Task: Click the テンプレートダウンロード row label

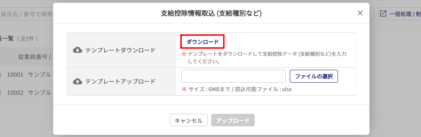Action: point(120,50)
